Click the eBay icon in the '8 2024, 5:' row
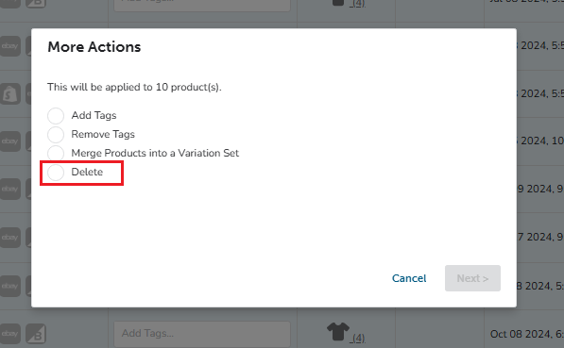 pyautogui.click(x=9, y=286)
